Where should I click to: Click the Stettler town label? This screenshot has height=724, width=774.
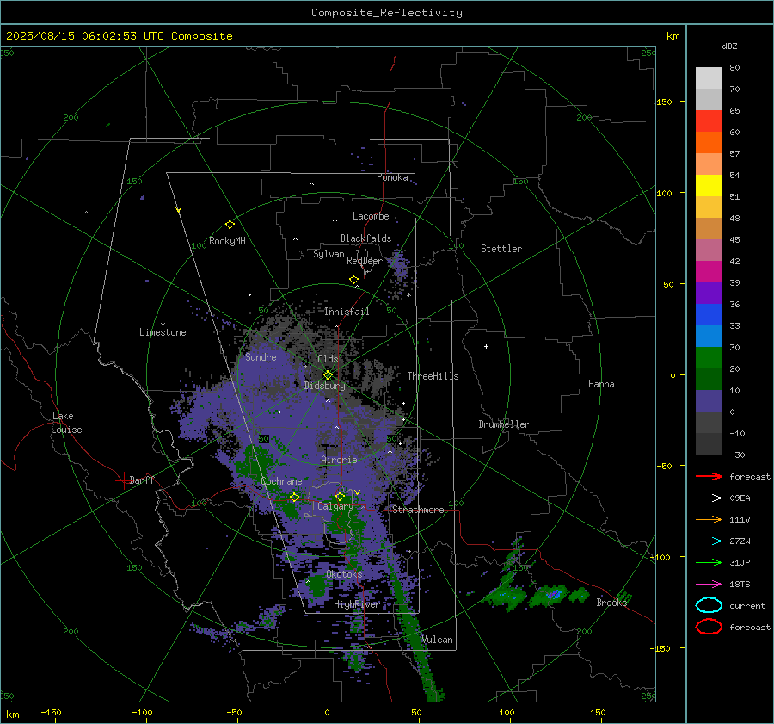501,249
